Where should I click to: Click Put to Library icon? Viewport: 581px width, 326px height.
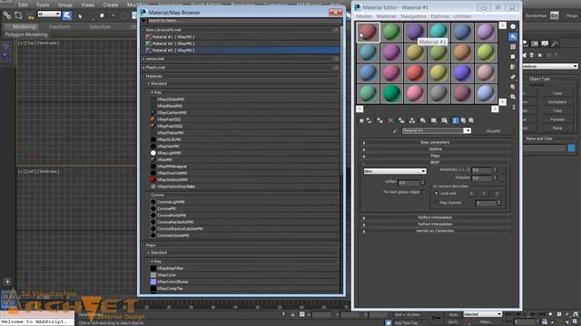click(x=423, y=120)
